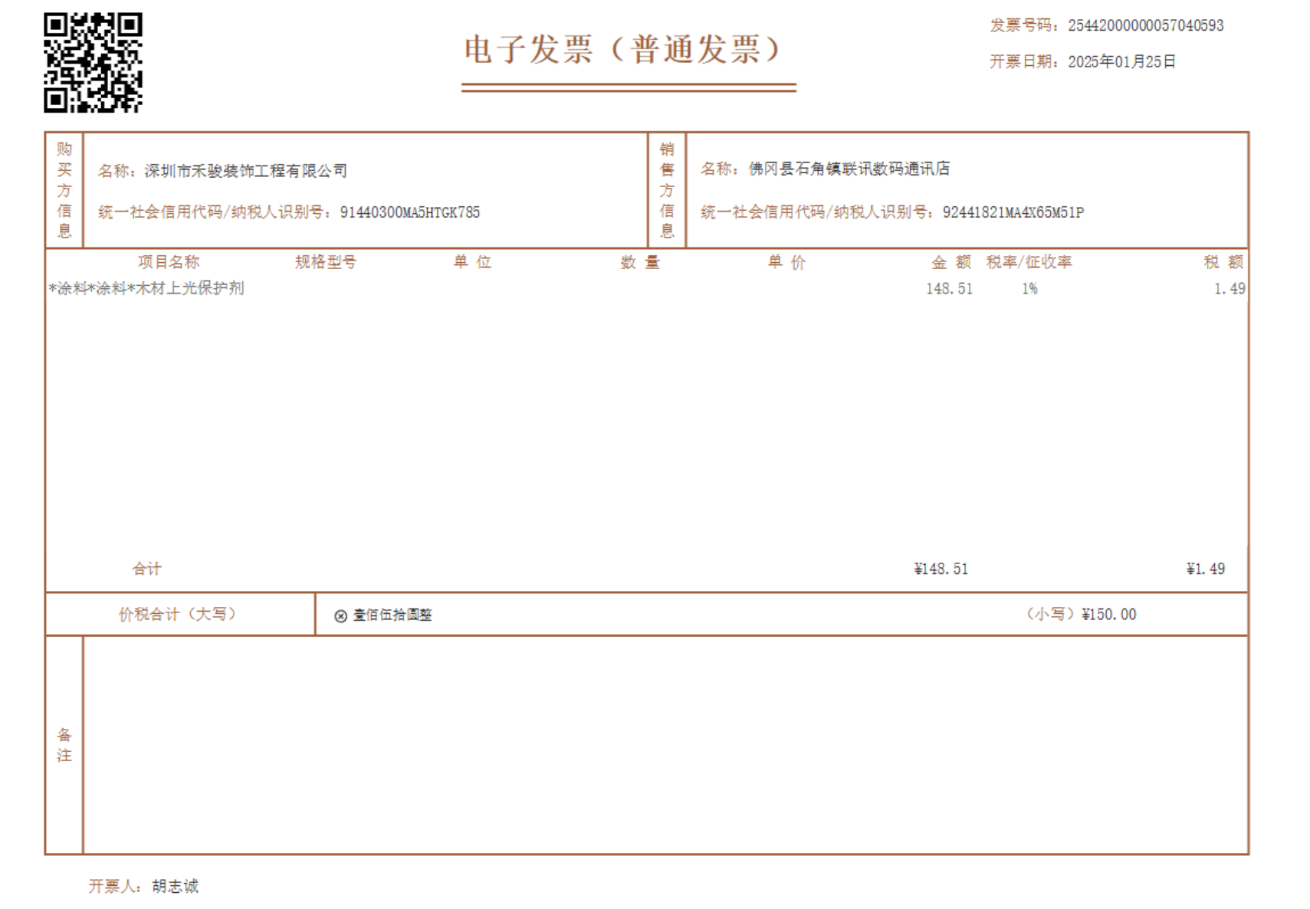Click the 销售方信息 vertical header

[667, 190]
